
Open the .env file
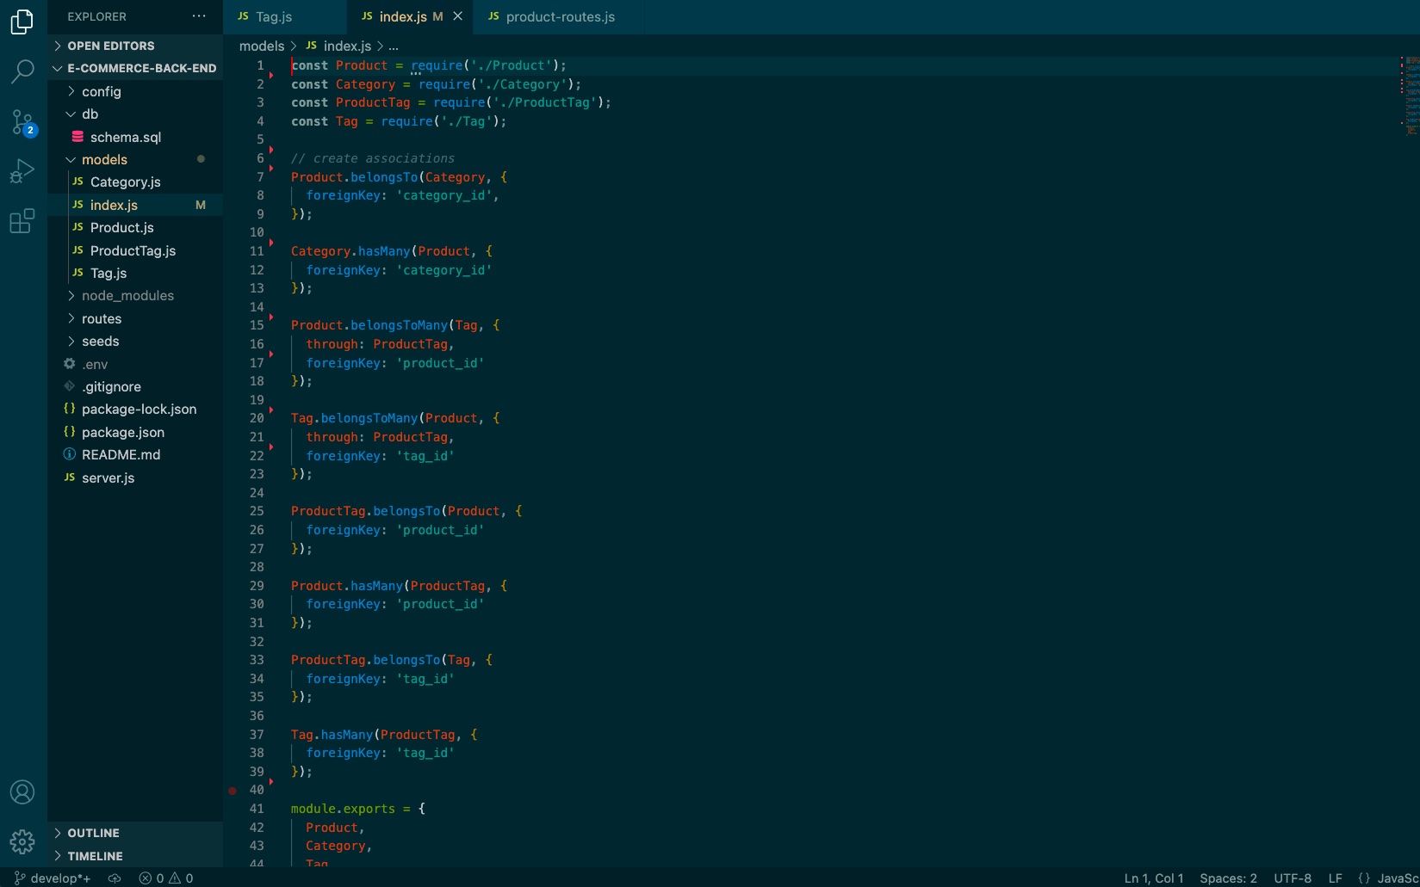(x=135, y=364)
